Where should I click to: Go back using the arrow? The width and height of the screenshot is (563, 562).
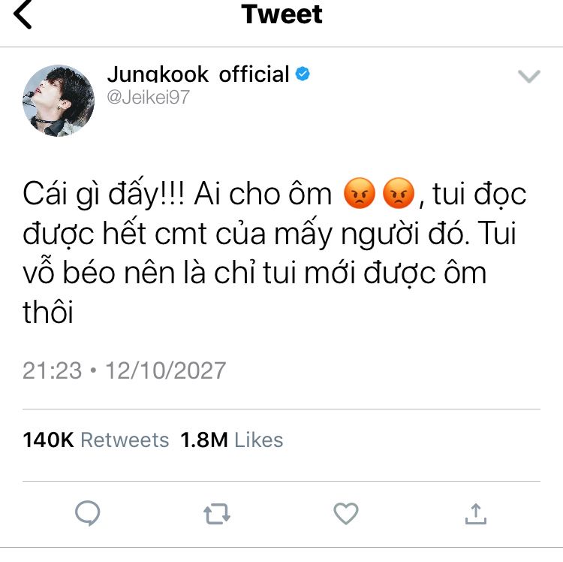(23, 14)
